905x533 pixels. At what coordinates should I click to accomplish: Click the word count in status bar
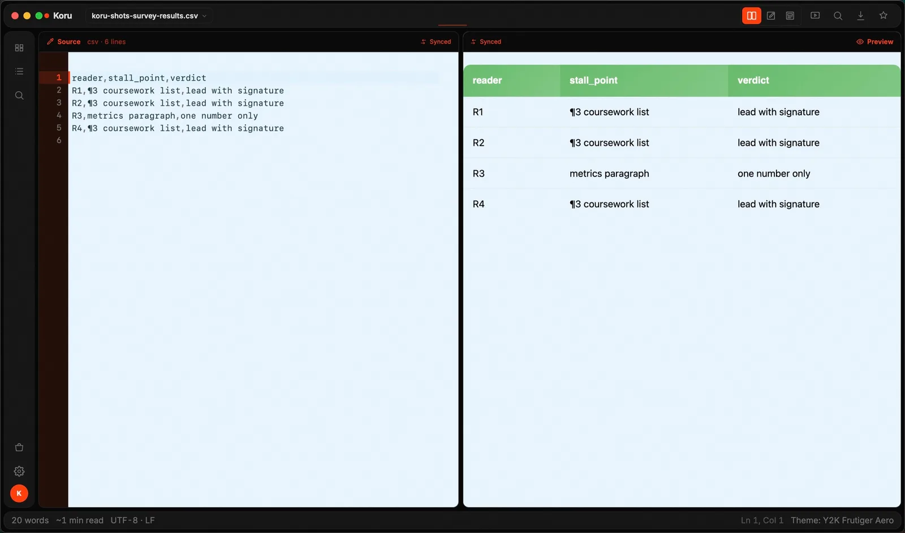(31, 521)
